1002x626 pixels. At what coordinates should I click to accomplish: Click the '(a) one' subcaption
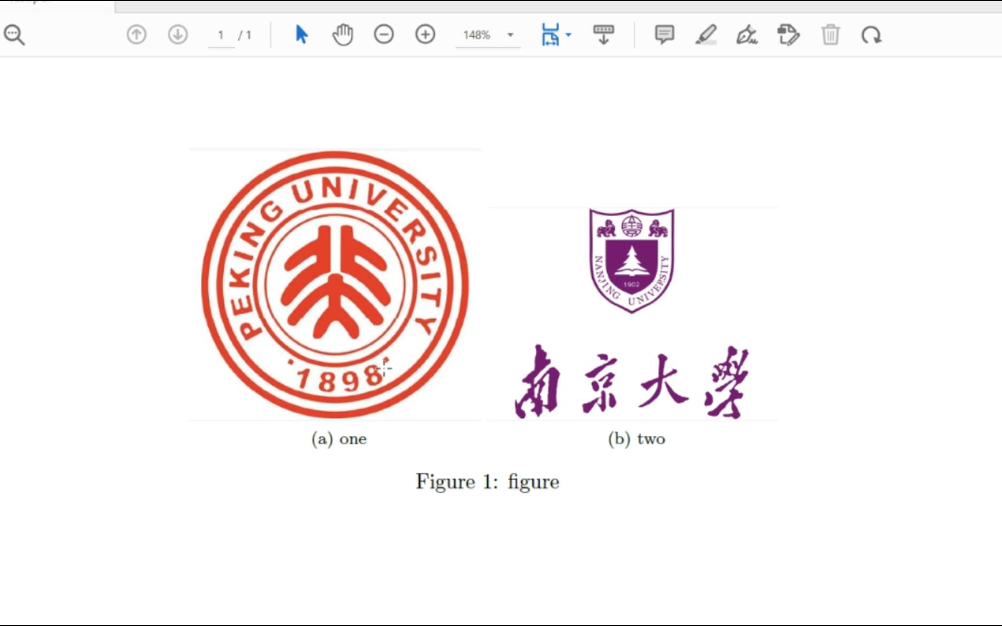coord(339,439)
